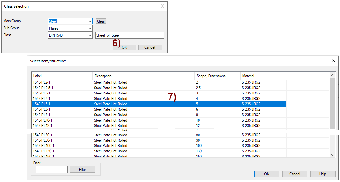Close the Select item/structure dialog

334,61
